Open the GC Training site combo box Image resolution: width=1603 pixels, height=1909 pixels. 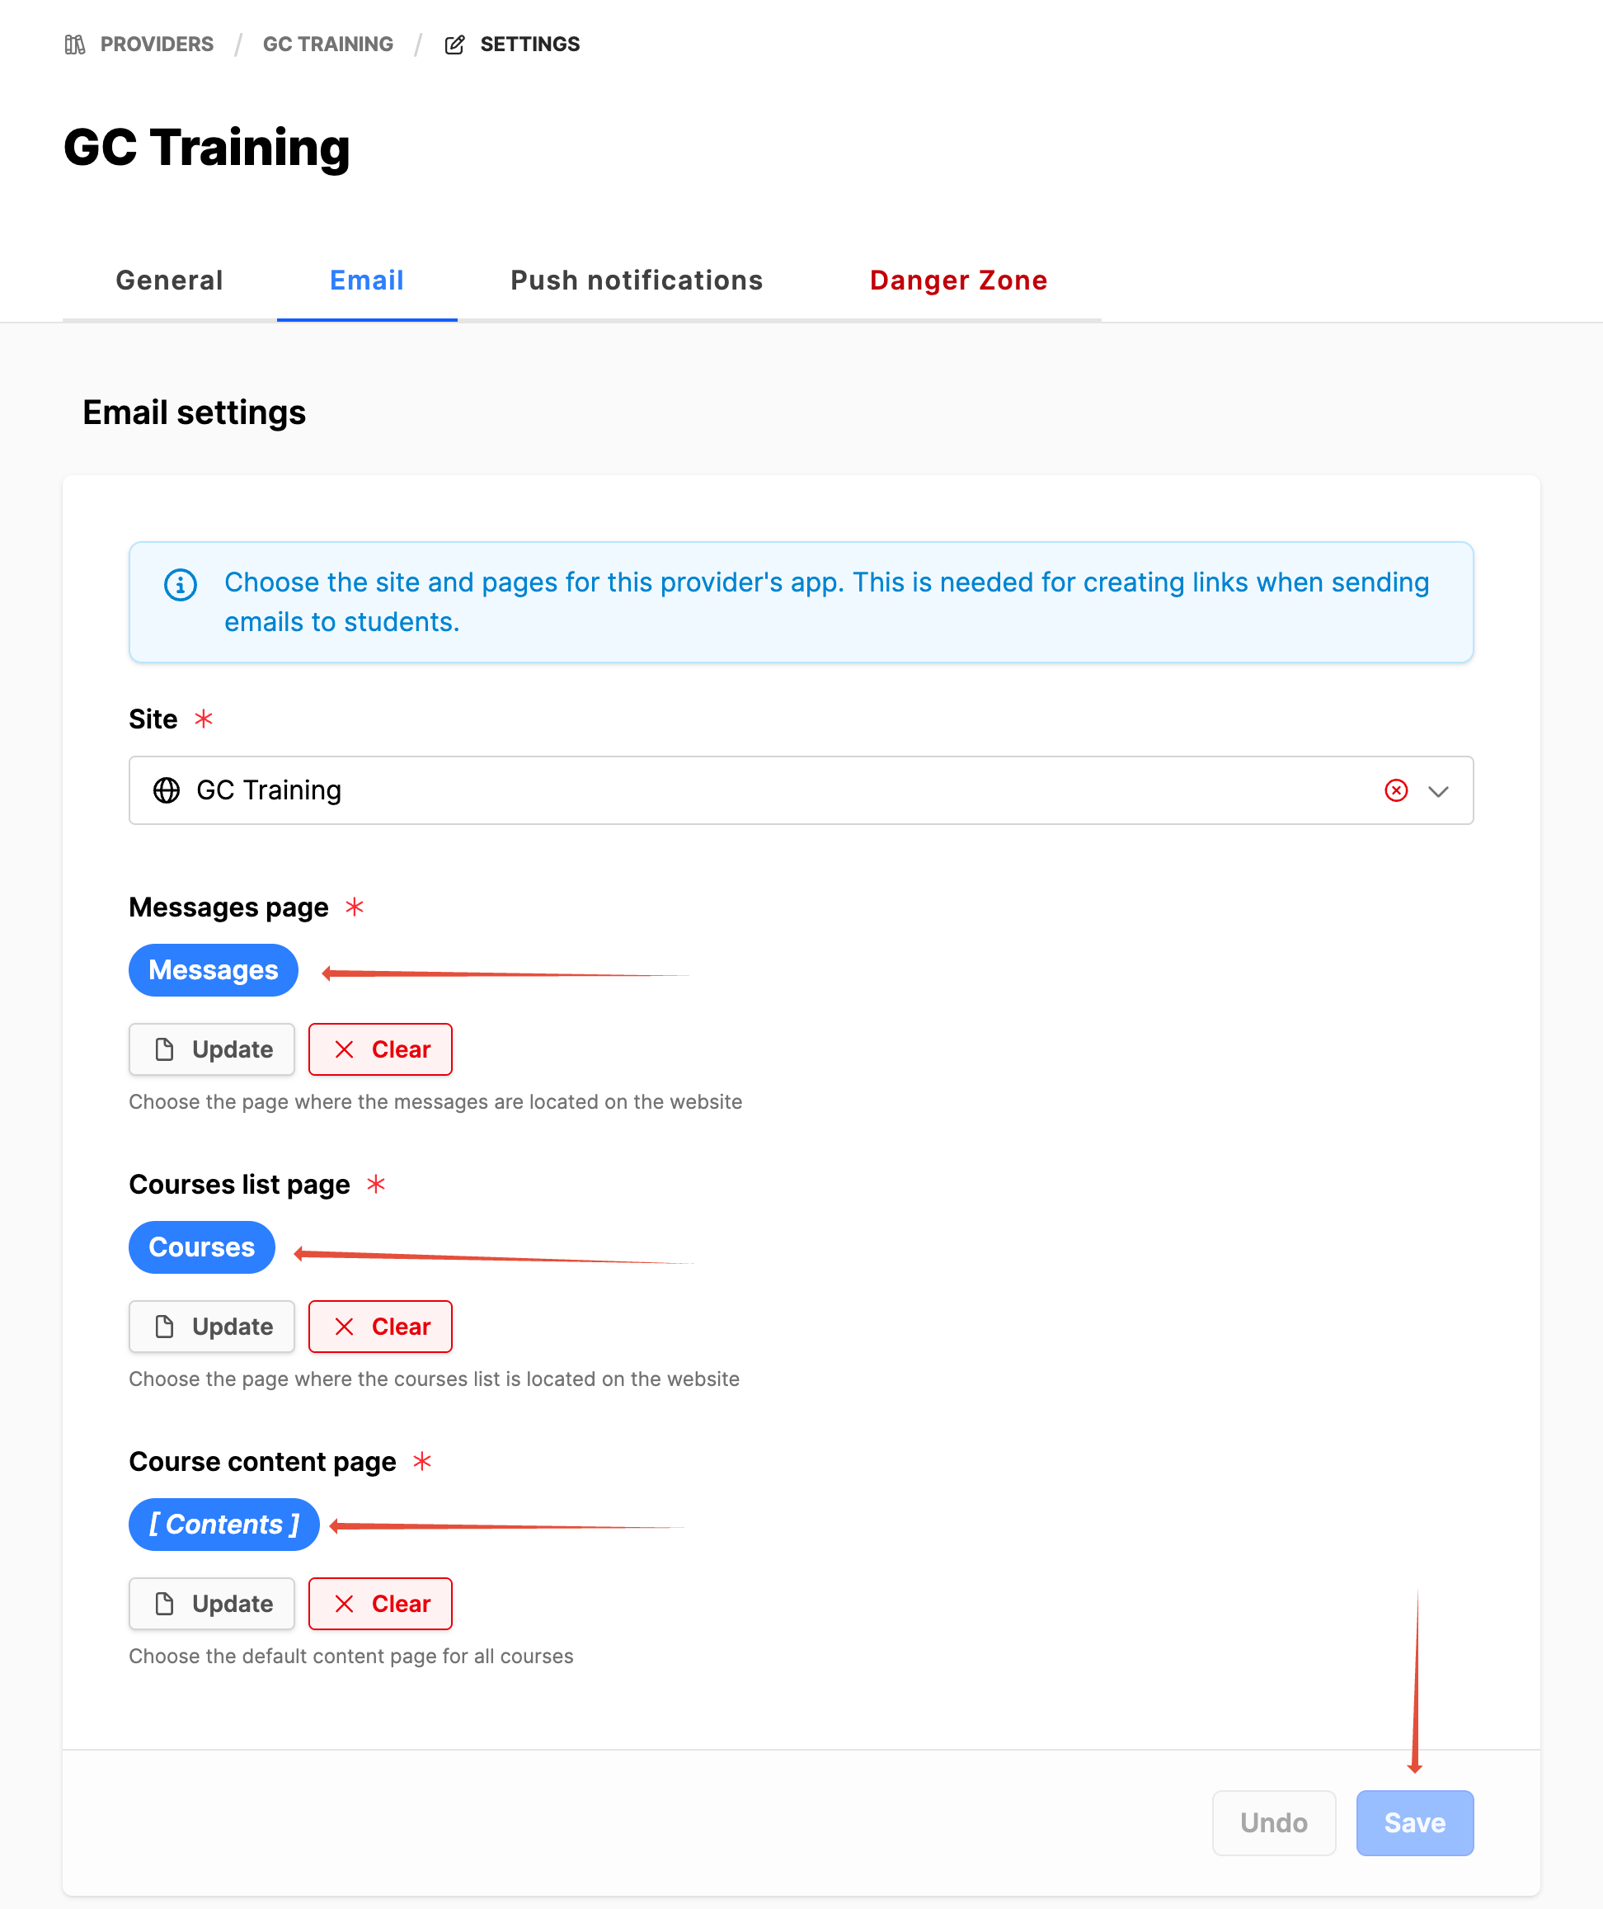[x=727, y=790]
